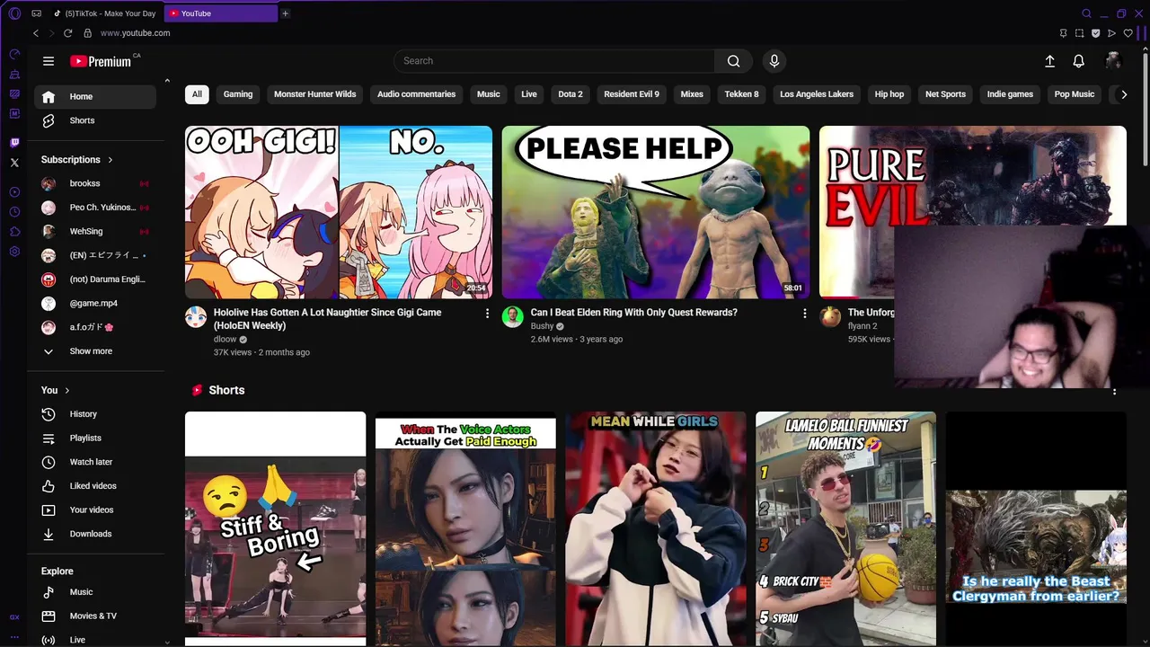Click the YouTube search input field

point(554,61)
